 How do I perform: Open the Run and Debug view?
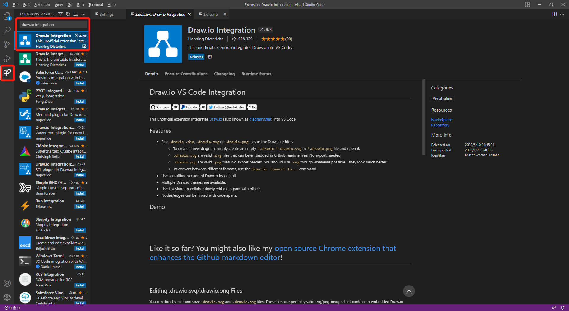click(x=7, y=58)
